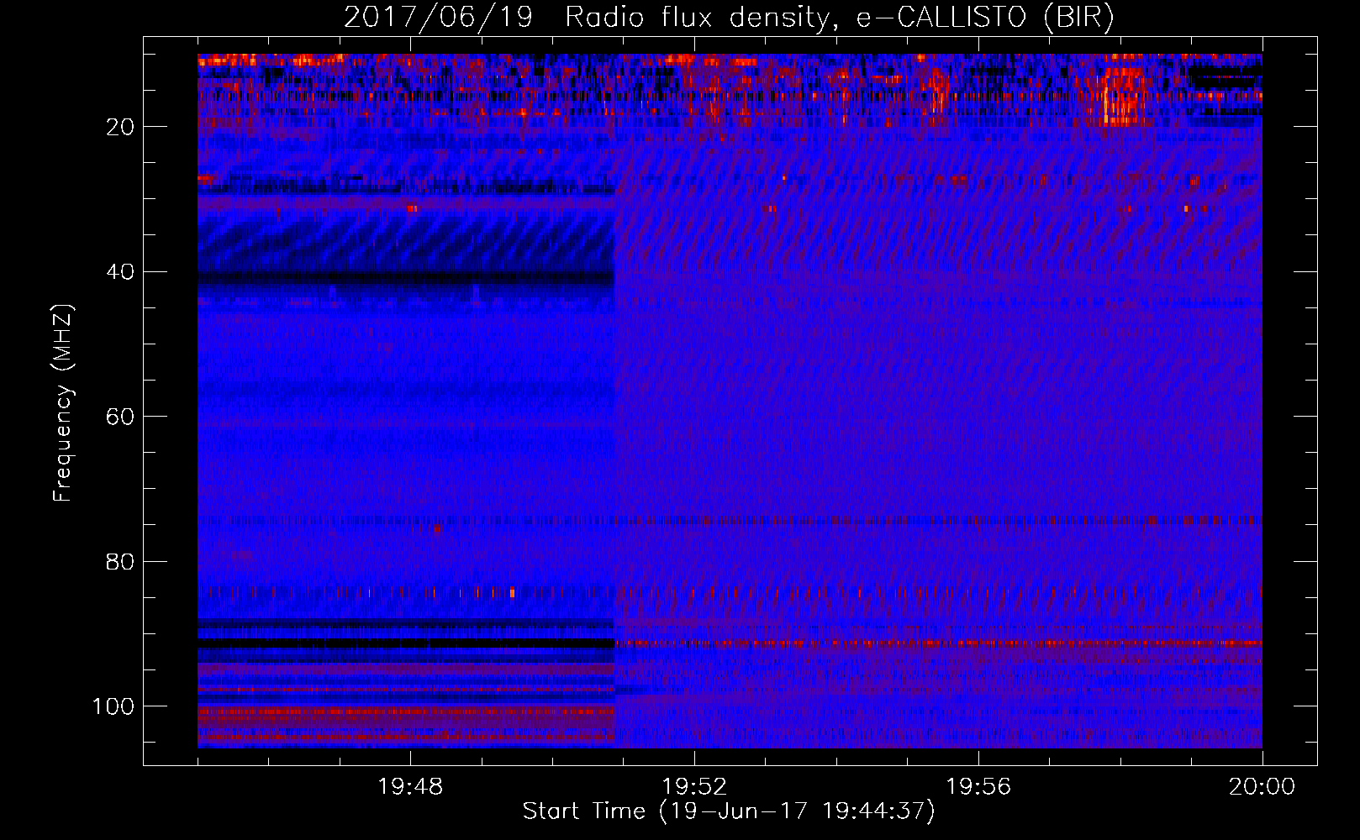Click the 60 MHz frequency tick label

(x=120, y=417)
